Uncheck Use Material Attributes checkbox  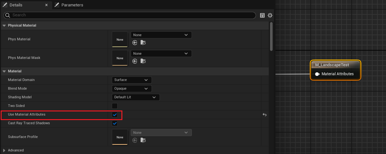115,115
